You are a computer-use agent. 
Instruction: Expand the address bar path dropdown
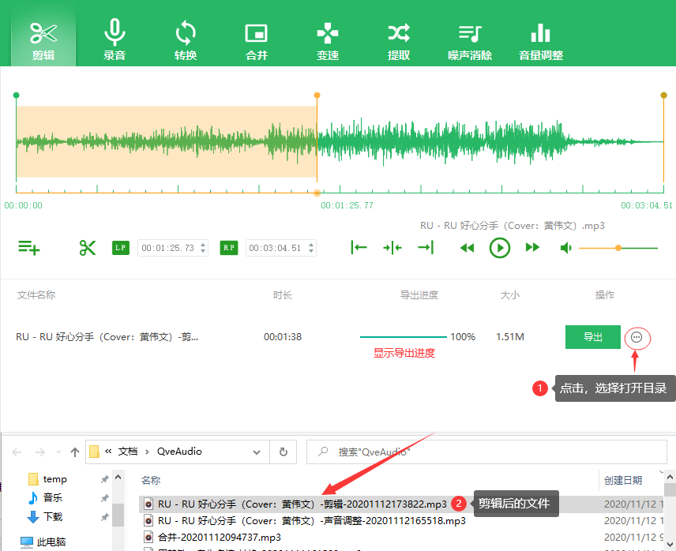pyautogui.click(x=257, y=452)
